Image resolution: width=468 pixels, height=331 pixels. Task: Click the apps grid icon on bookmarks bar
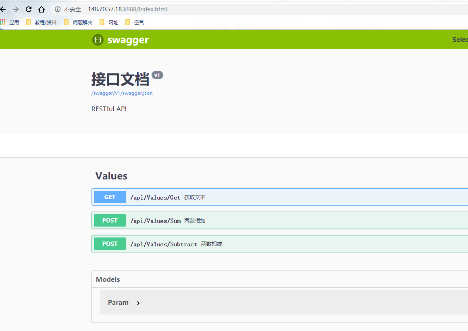3,22
